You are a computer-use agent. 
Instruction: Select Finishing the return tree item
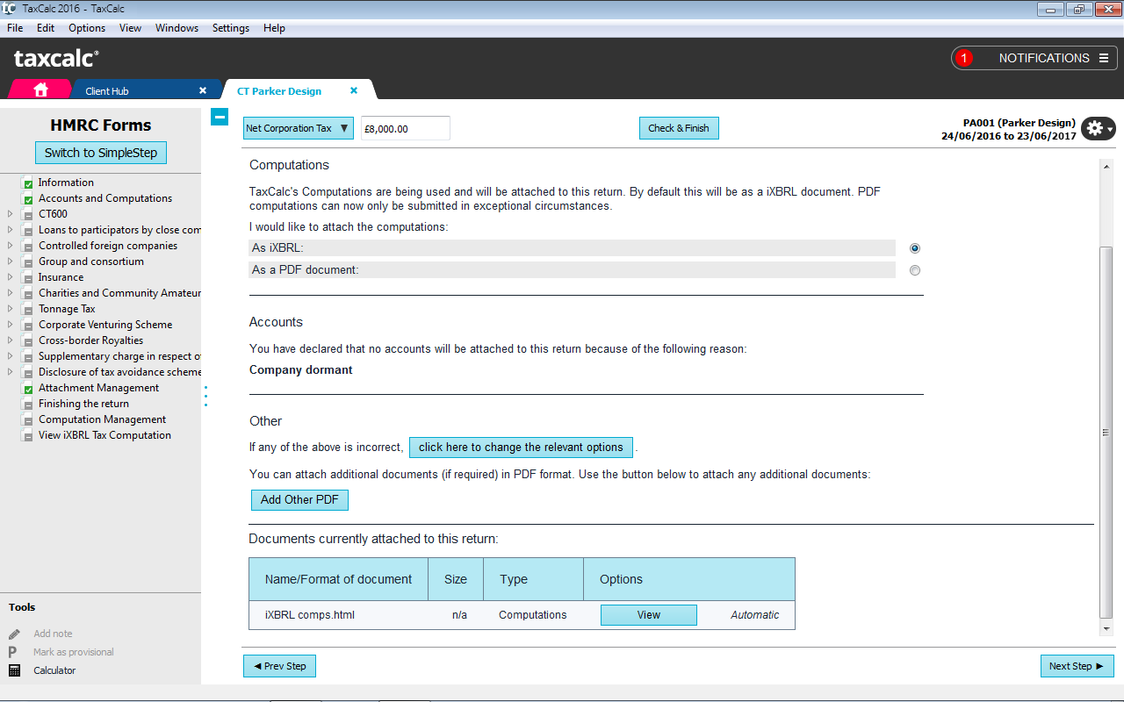coord(83,404)
